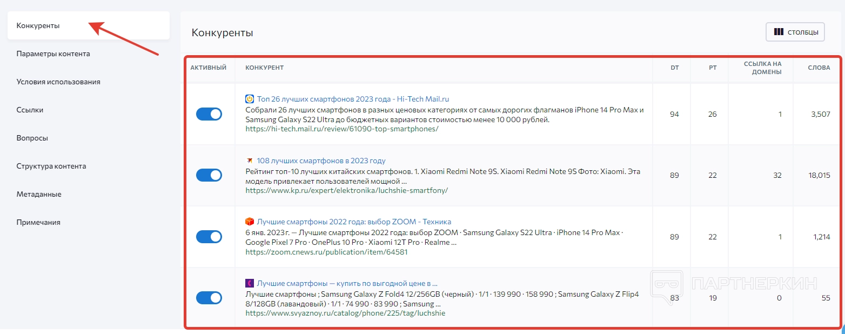Click the Hi-Tech Mail.ru favicon icon

[x=250, y=99]
